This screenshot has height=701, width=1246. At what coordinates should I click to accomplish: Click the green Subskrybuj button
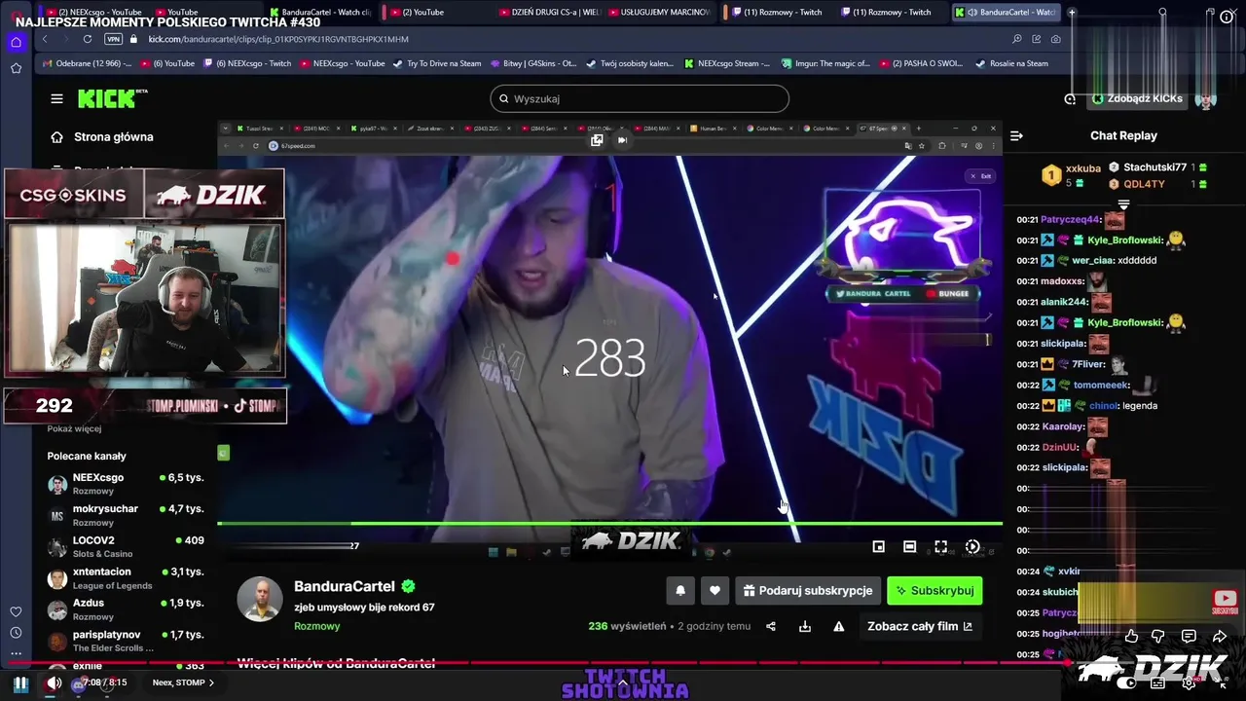click(934, 590)
